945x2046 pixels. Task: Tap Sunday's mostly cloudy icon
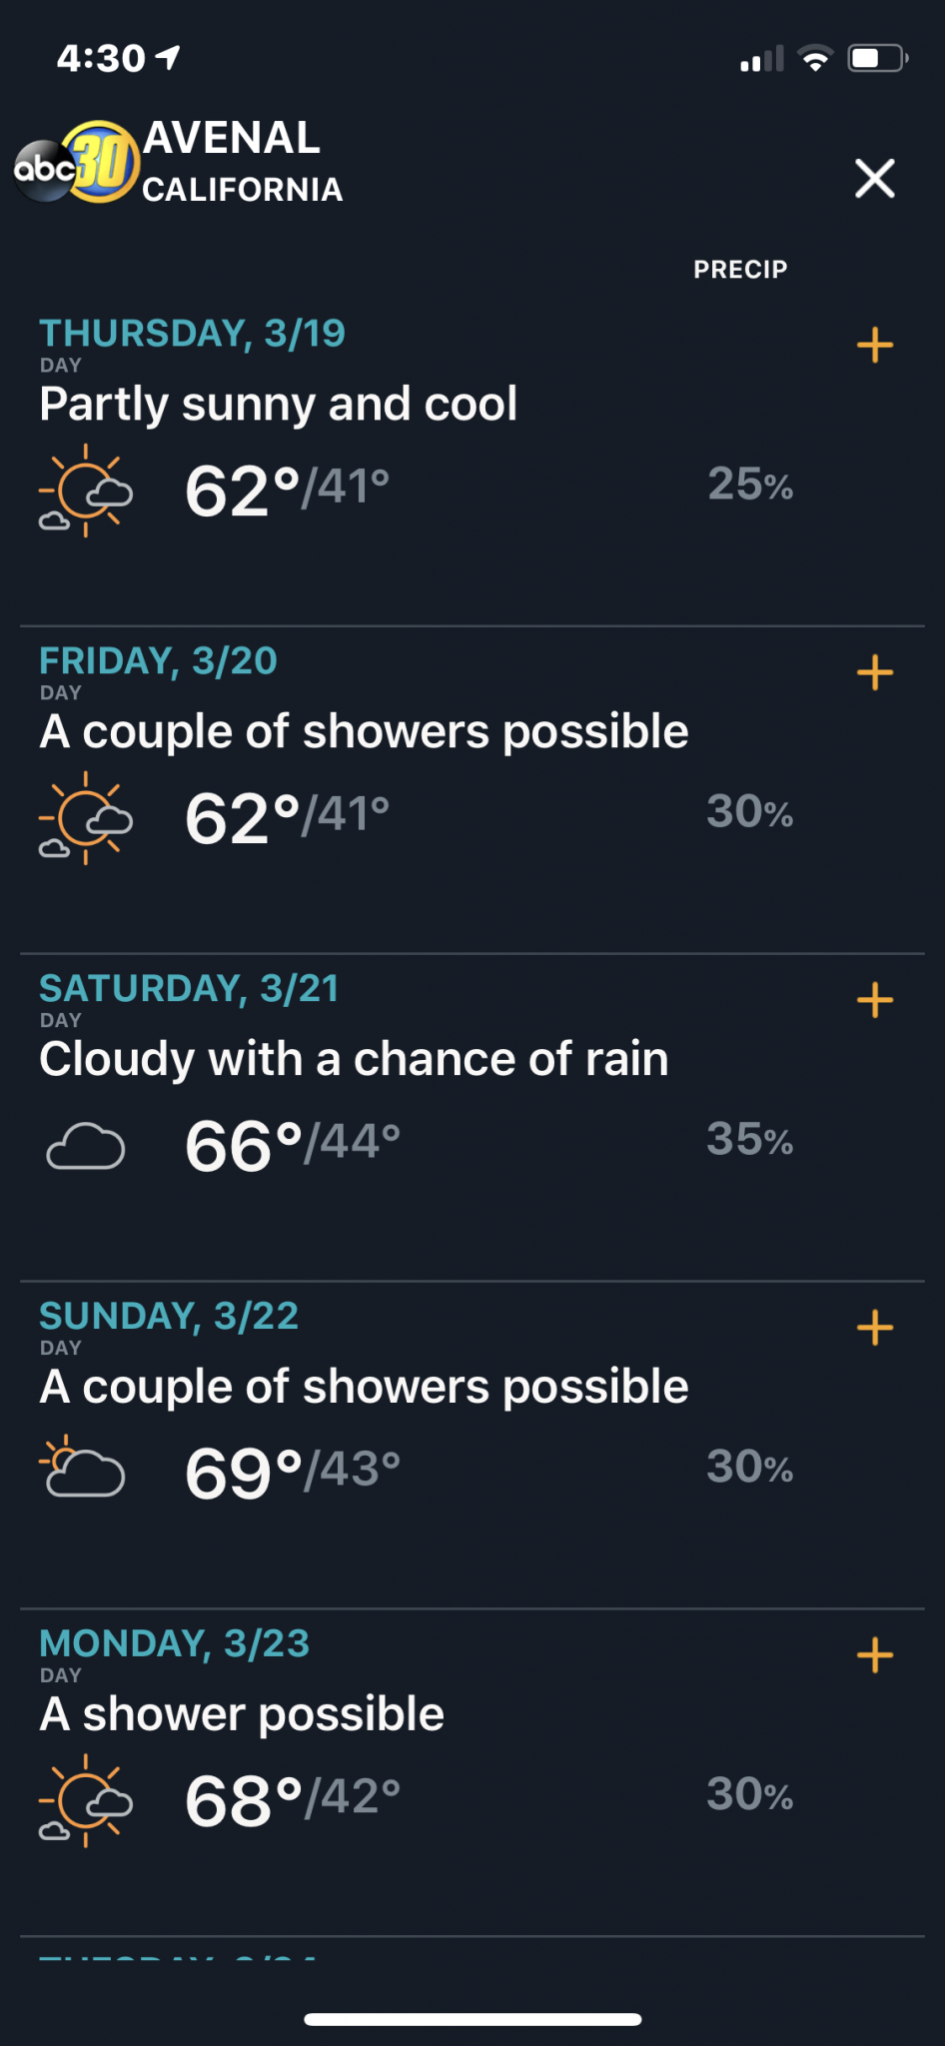point(82,1467)
